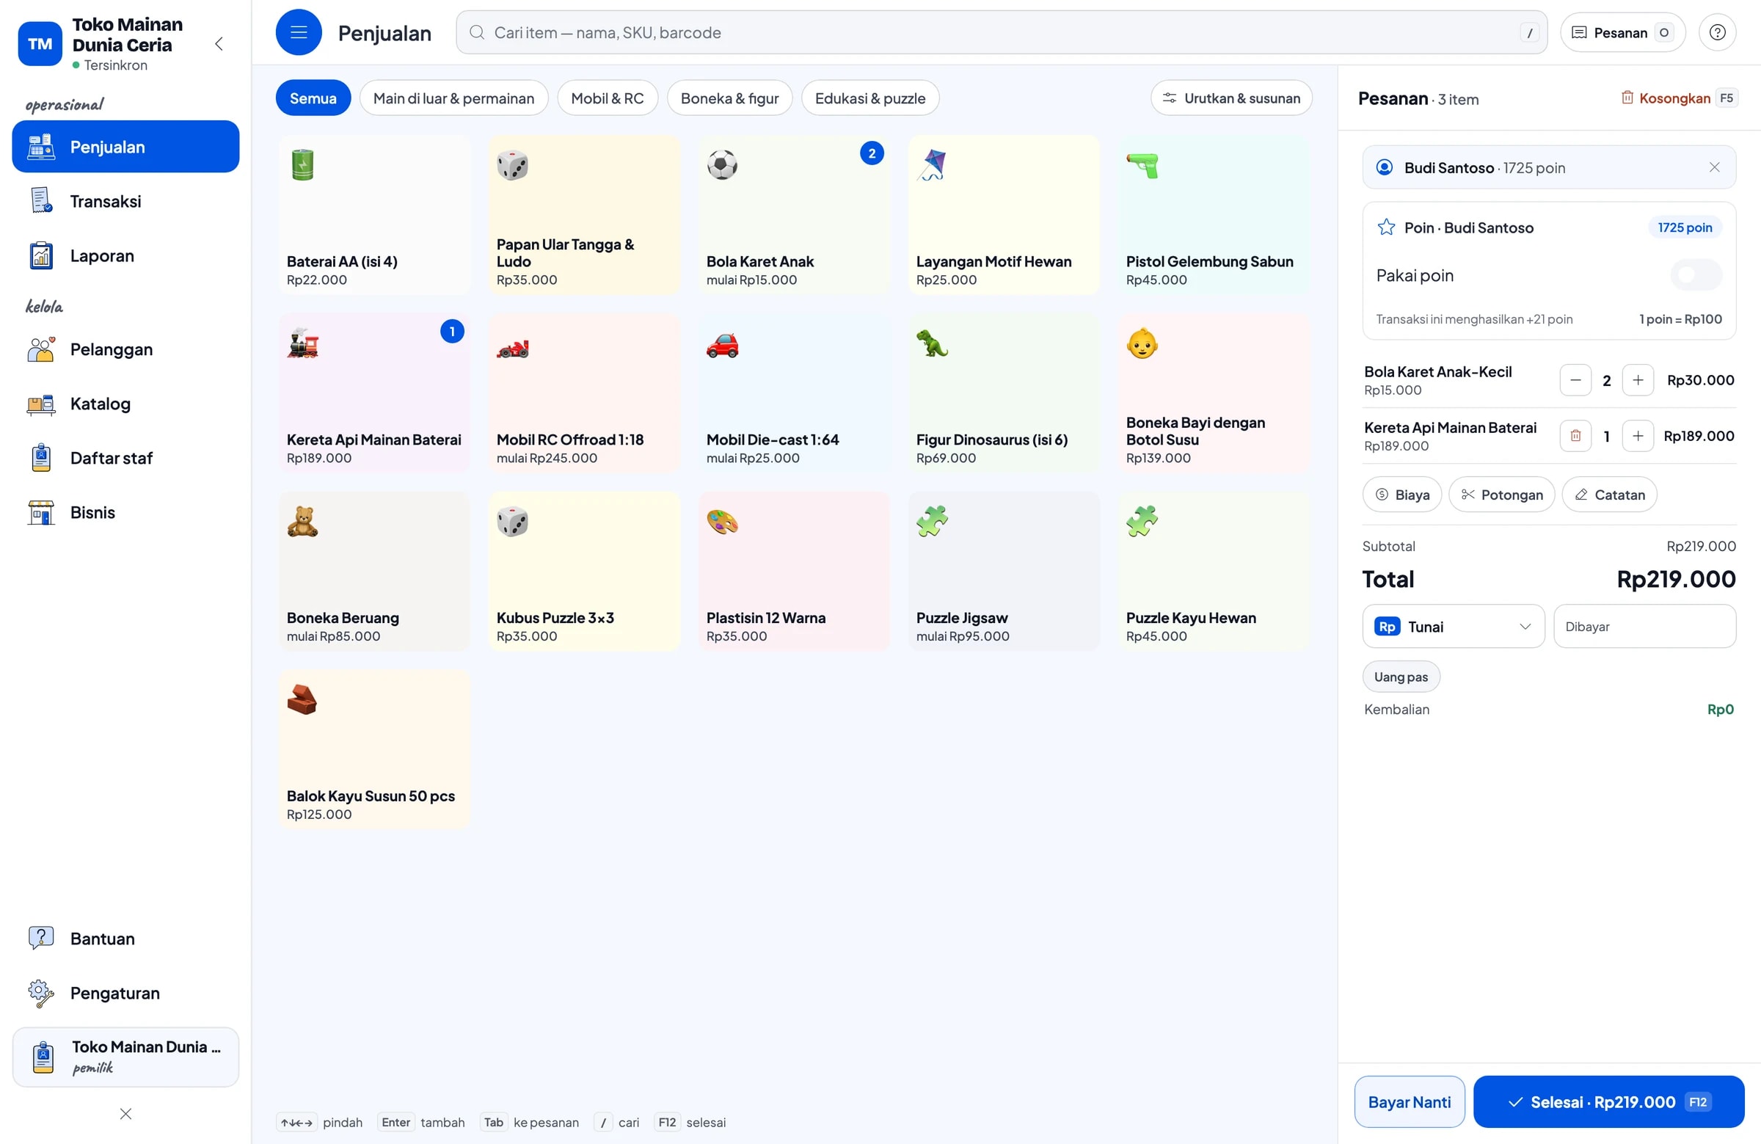This screenshot has width=1761, height=1144.
Task: Add Figur Dinosaurus (isi 6) card
Action: click(1004, 393)
